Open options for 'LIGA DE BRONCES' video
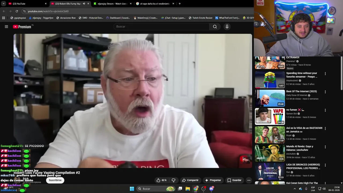Image resolution: width=343 pixels, height=193 pixels. [325, 165]
